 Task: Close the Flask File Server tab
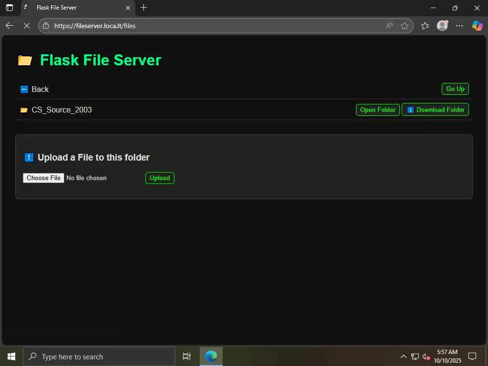click(x=128, y=8)
